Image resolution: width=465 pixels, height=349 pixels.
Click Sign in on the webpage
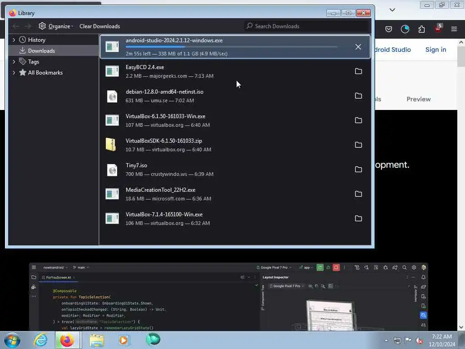(435, 50)
